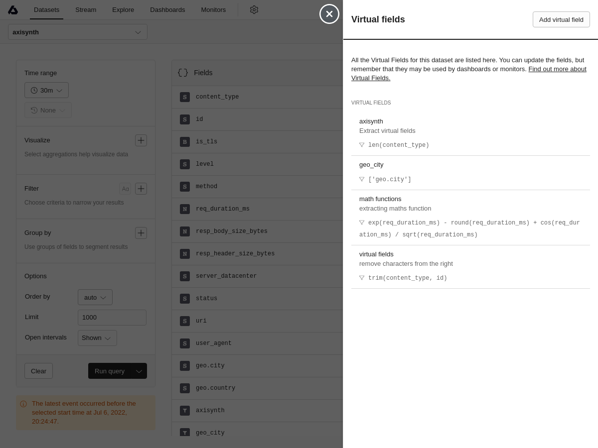Click string type icon beside content_type
Screen dimensions: 598x448
(185, 97)
